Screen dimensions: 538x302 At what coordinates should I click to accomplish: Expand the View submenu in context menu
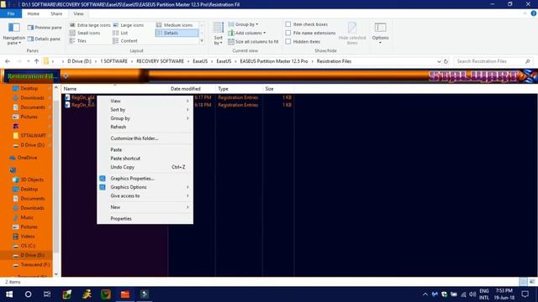tap(145, 101)
